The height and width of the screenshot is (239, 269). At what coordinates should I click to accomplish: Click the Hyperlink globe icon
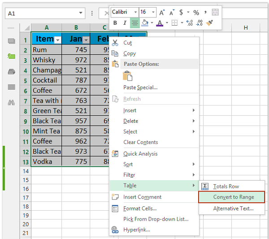[115, 230]
